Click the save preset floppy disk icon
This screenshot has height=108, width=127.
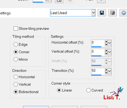pyautogui.click(x=102, y=13)
